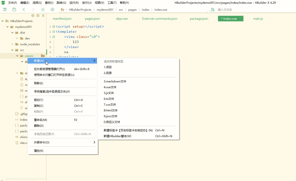Image resolution: width=296 pixels, height=181 pixels.
Task: Expand the dev folder
Action: tap(17, 38)
